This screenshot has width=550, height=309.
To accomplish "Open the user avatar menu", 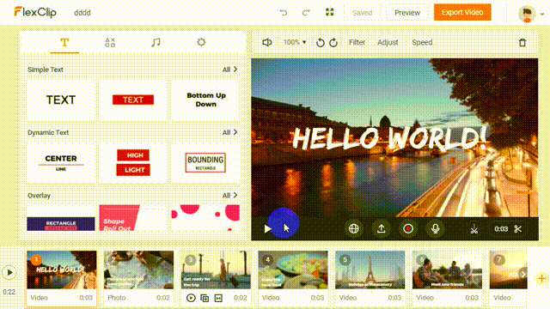I will tap(531, 14).
